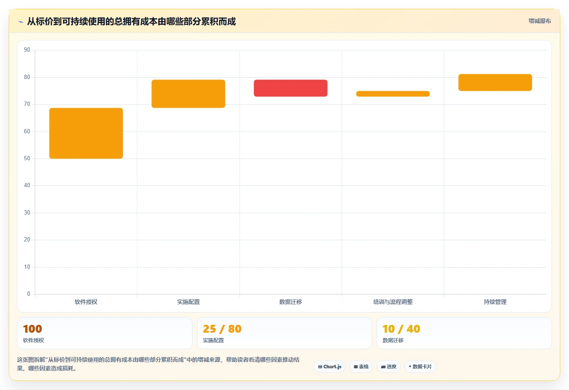Select the thin 培训与流程调整 bar

click(393, 94)
